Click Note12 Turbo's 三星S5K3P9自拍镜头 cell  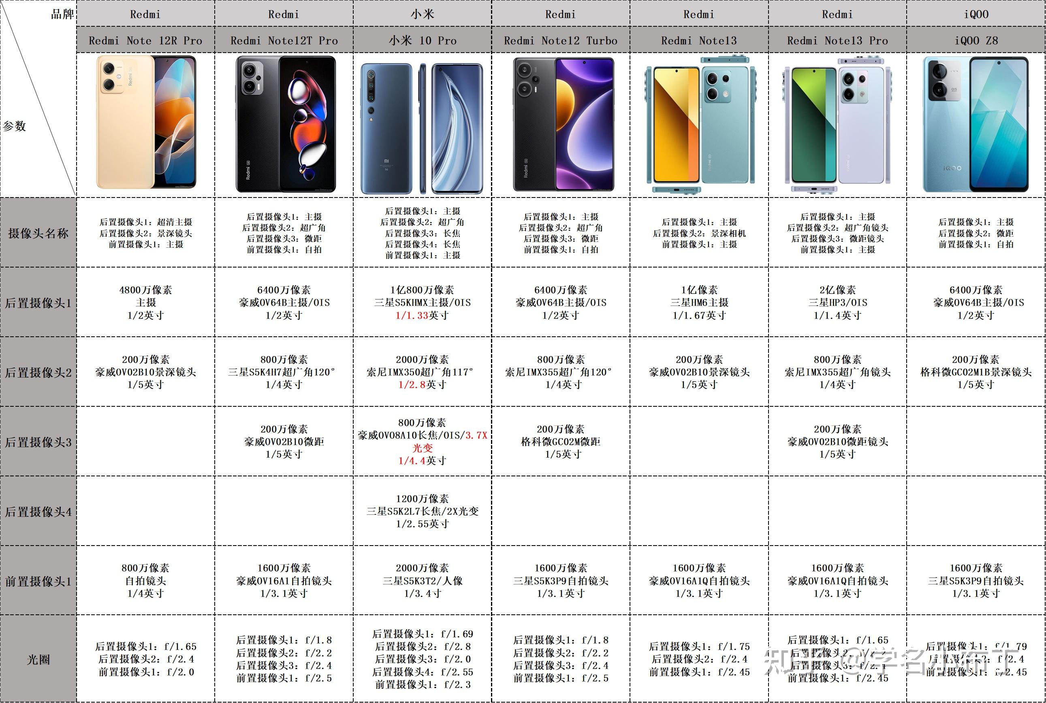point(561,581)
